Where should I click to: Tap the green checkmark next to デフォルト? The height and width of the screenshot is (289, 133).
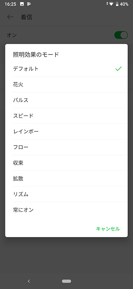tap(119, 69)
